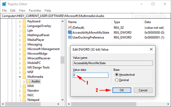
Task: Click the tree pane vertical scrollbar thumb
Action: (62, 60)
